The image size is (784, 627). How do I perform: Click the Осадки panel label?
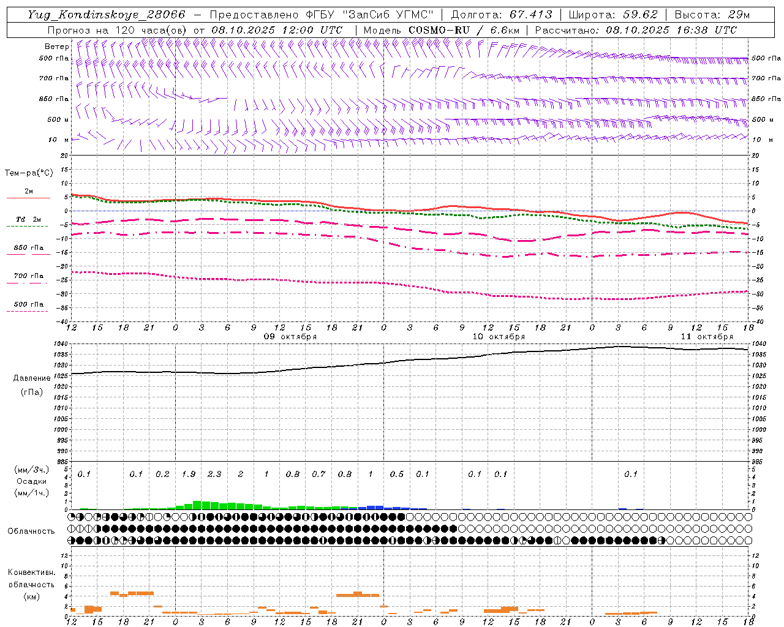click(32, 481)
